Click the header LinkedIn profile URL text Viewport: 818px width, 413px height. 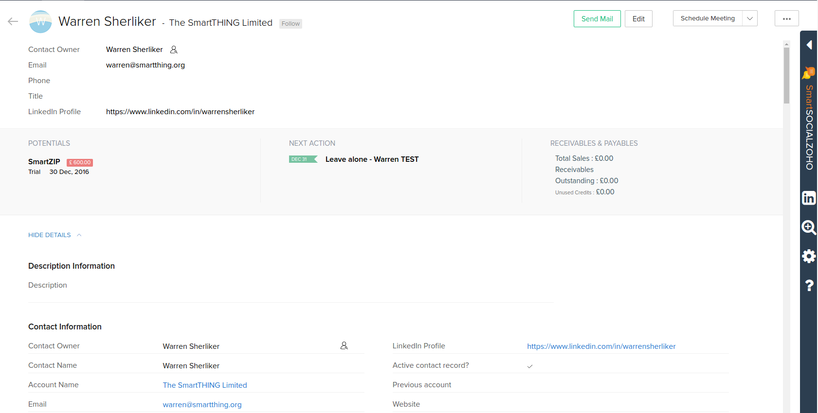(181, 112)
